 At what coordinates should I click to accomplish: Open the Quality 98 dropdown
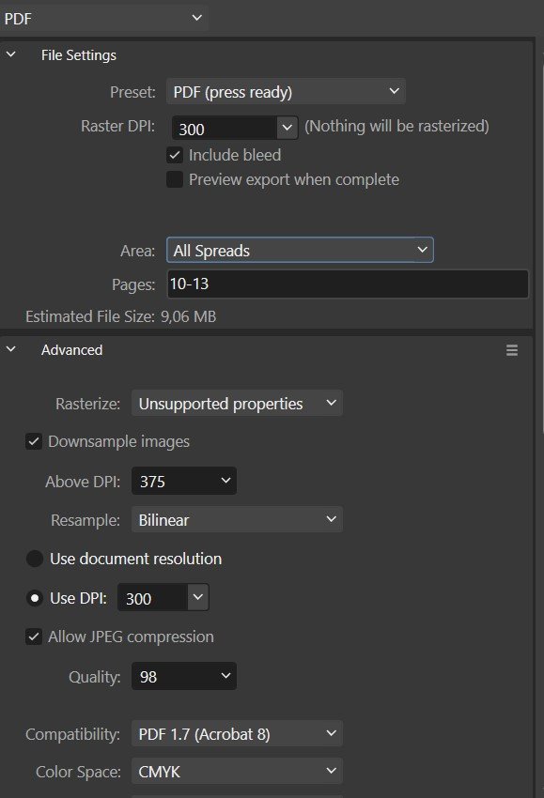pos(184,676)
